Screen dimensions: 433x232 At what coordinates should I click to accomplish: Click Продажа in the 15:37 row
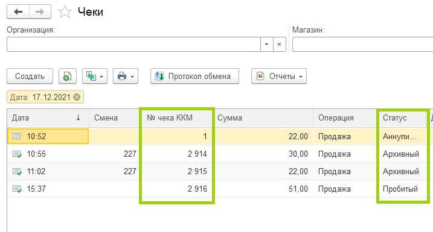pyautogui.click(x=335, y=189)
